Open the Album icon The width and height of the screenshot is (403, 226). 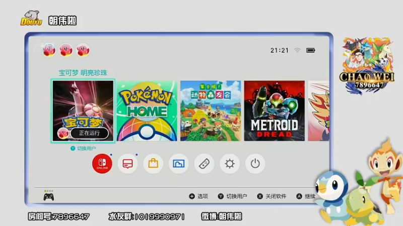coord(179,164)
